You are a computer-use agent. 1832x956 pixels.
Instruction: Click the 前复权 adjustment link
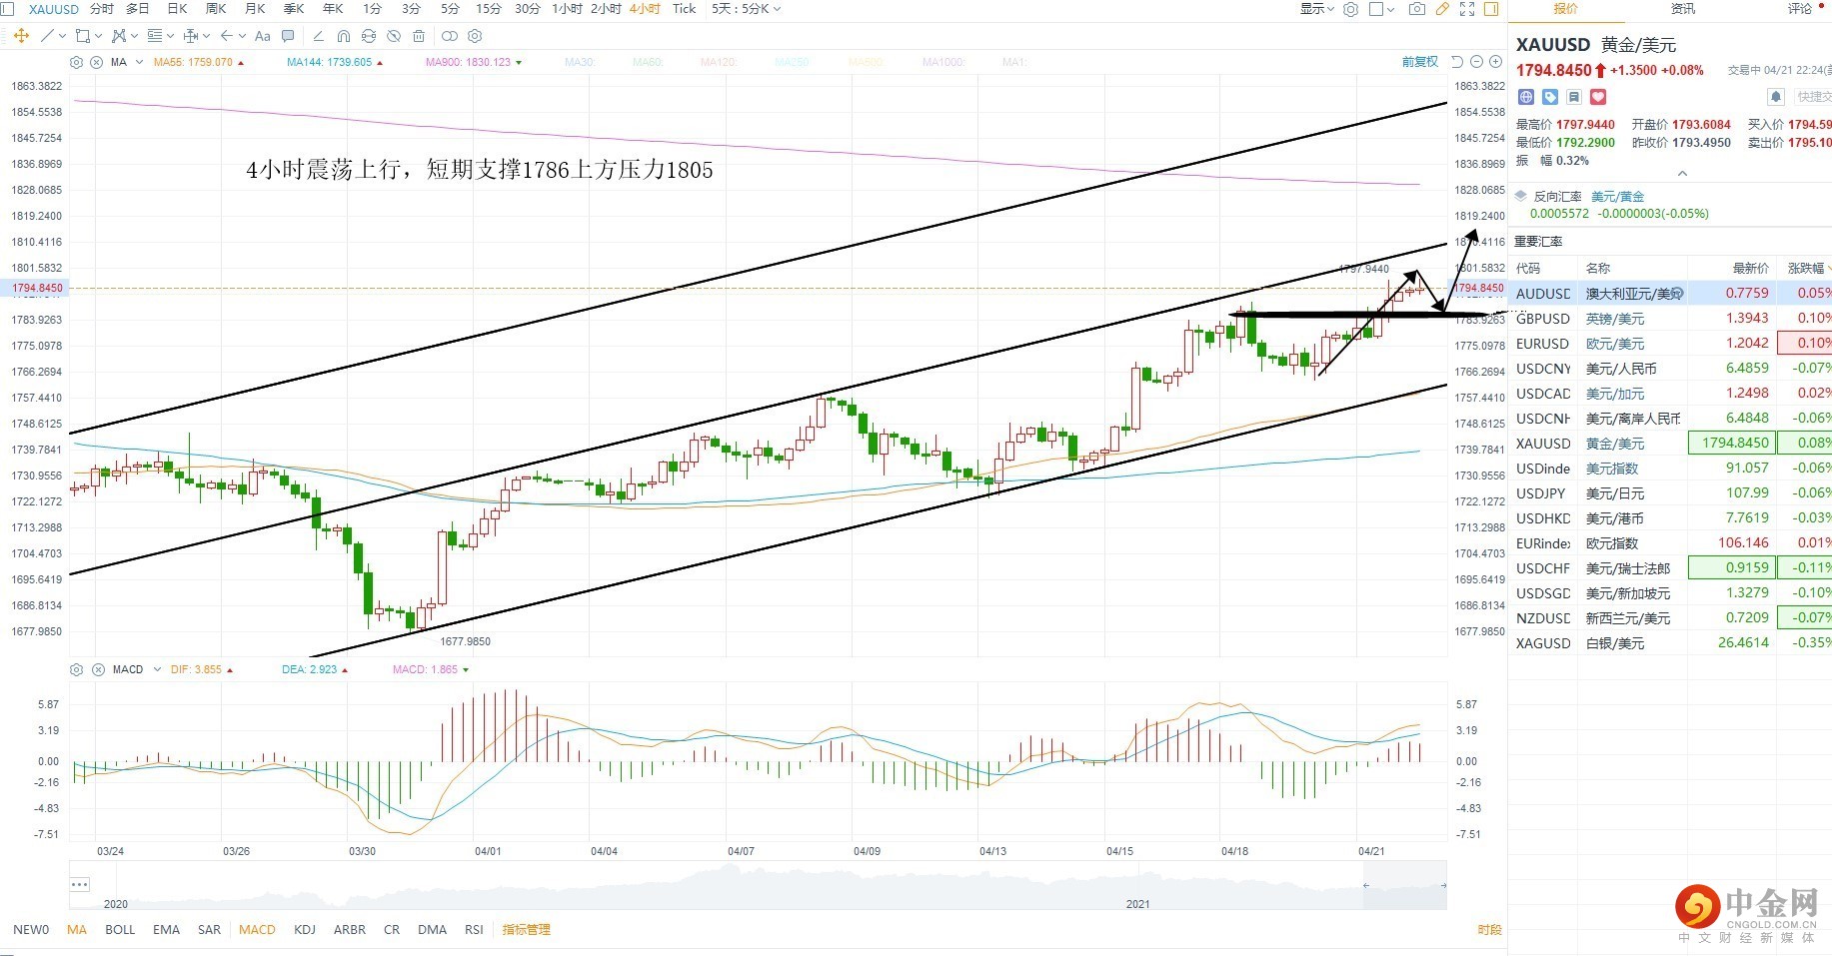1419,62
